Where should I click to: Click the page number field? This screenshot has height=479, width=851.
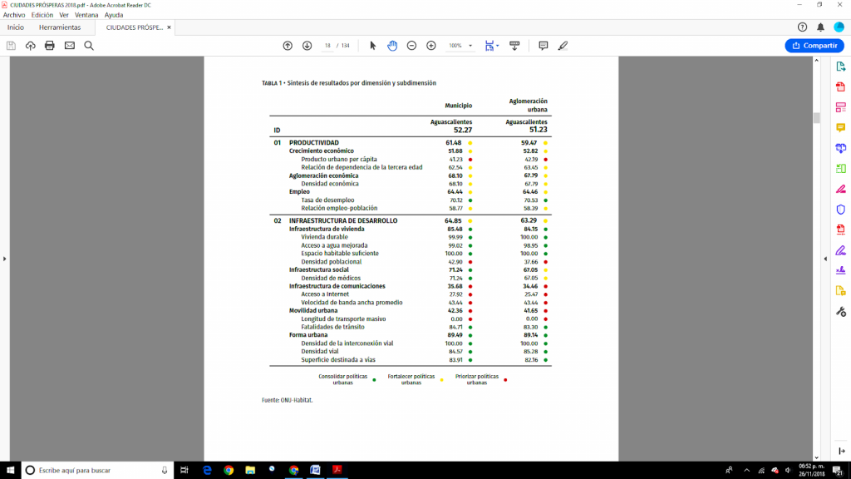[x=328, y=46]
